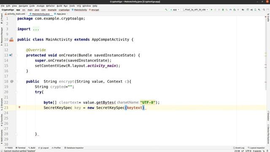270x152 pixels.
Task: Open the Build tool window button
Action: [32, 148]
